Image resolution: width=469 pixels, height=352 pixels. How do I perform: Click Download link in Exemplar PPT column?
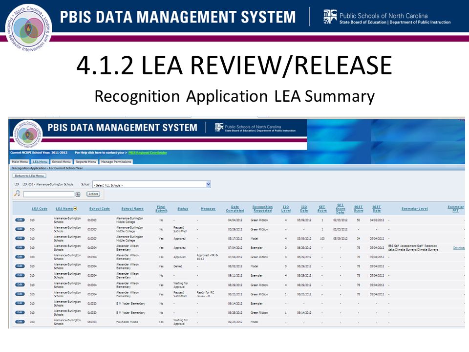pos(459,248)
